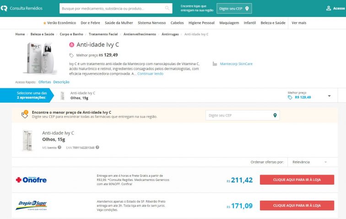Click the pink category icon beside product title
Screen dimensions: 346x219
(x=72, y=44)
